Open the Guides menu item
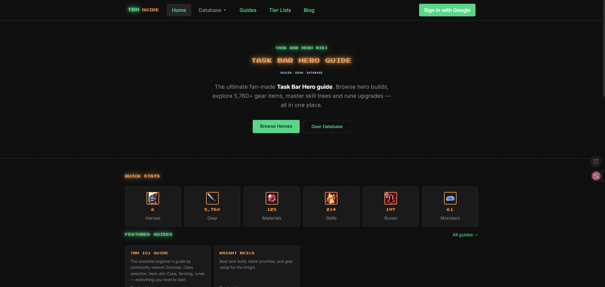The height and width of the screenshot is (287, 605). coord(248,10)
